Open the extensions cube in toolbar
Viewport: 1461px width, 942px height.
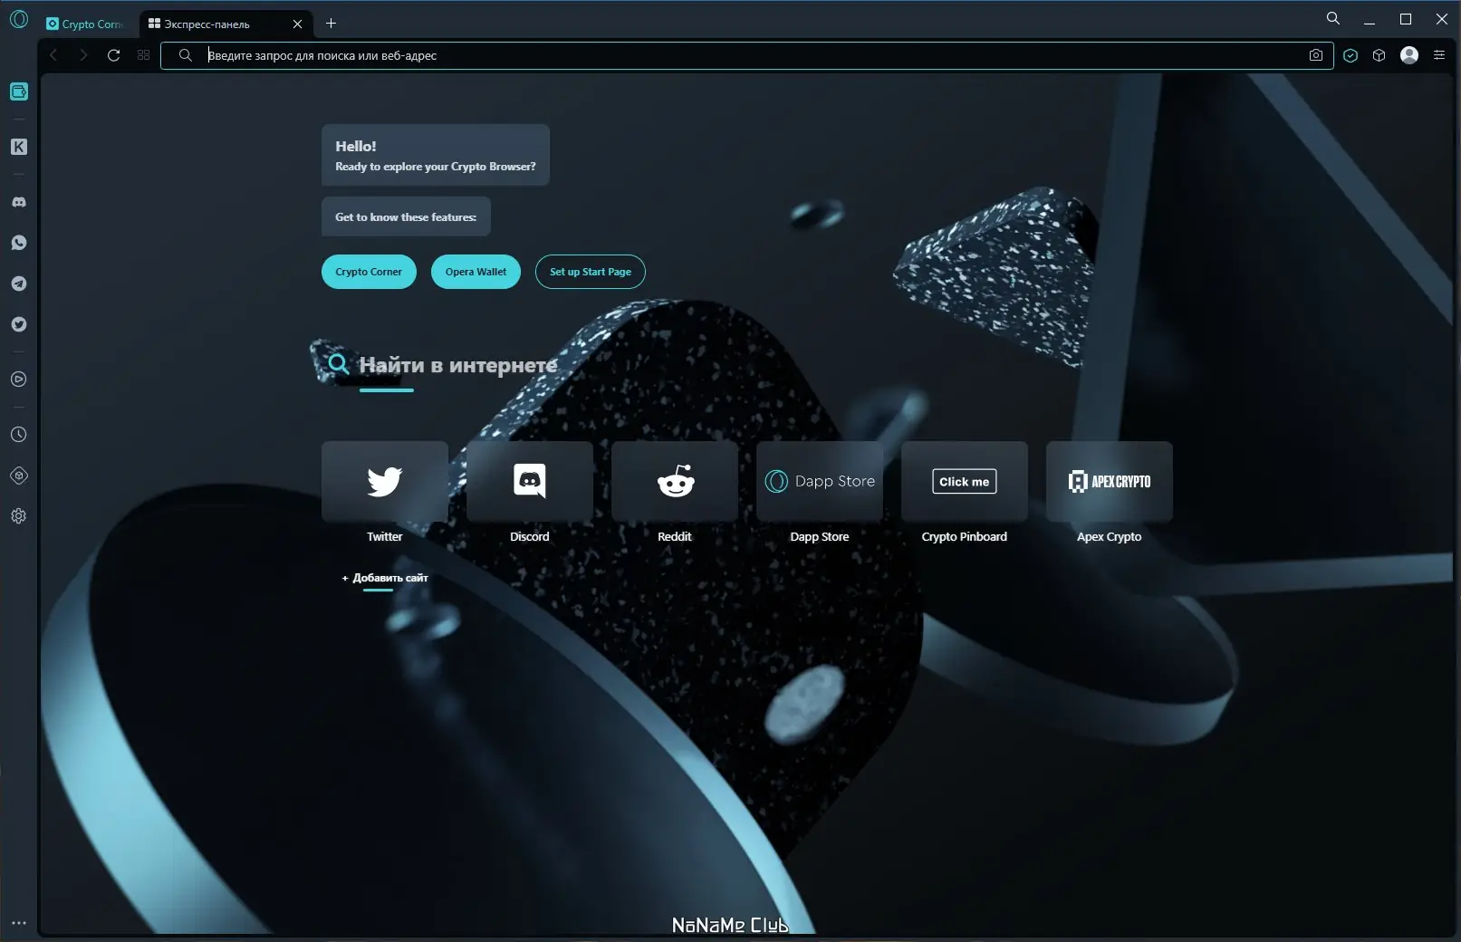1379,55
